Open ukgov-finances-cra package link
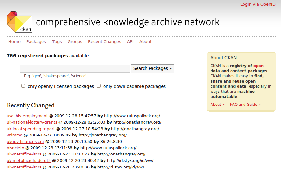281x171 pixels. click(25, 142)
